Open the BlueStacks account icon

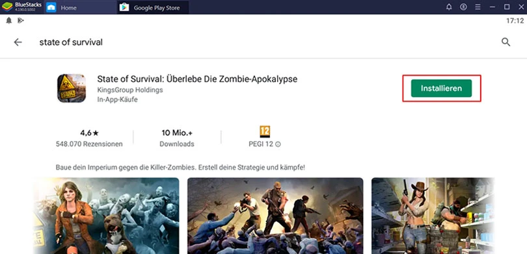click(463, 7)
